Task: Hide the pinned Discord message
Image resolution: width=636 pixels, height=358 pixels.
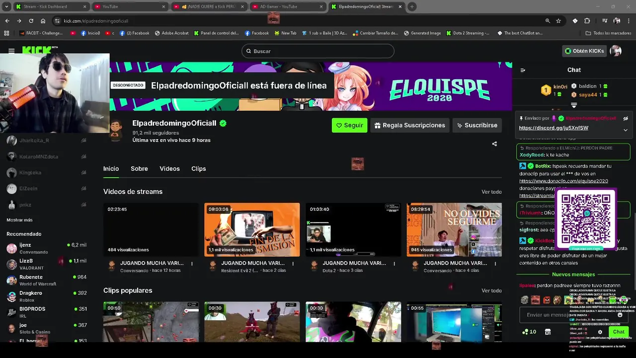Action: click(626, 118)
